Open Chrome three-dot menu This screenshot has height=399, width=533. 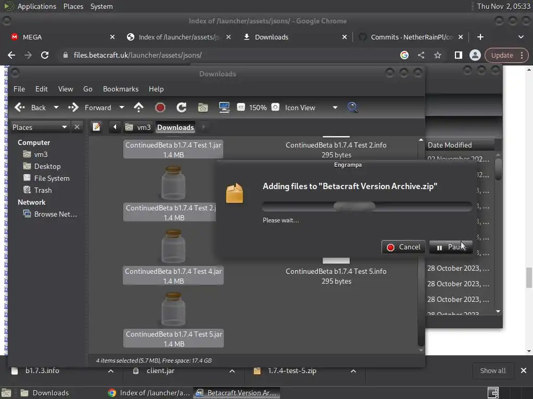pos(522,55)
